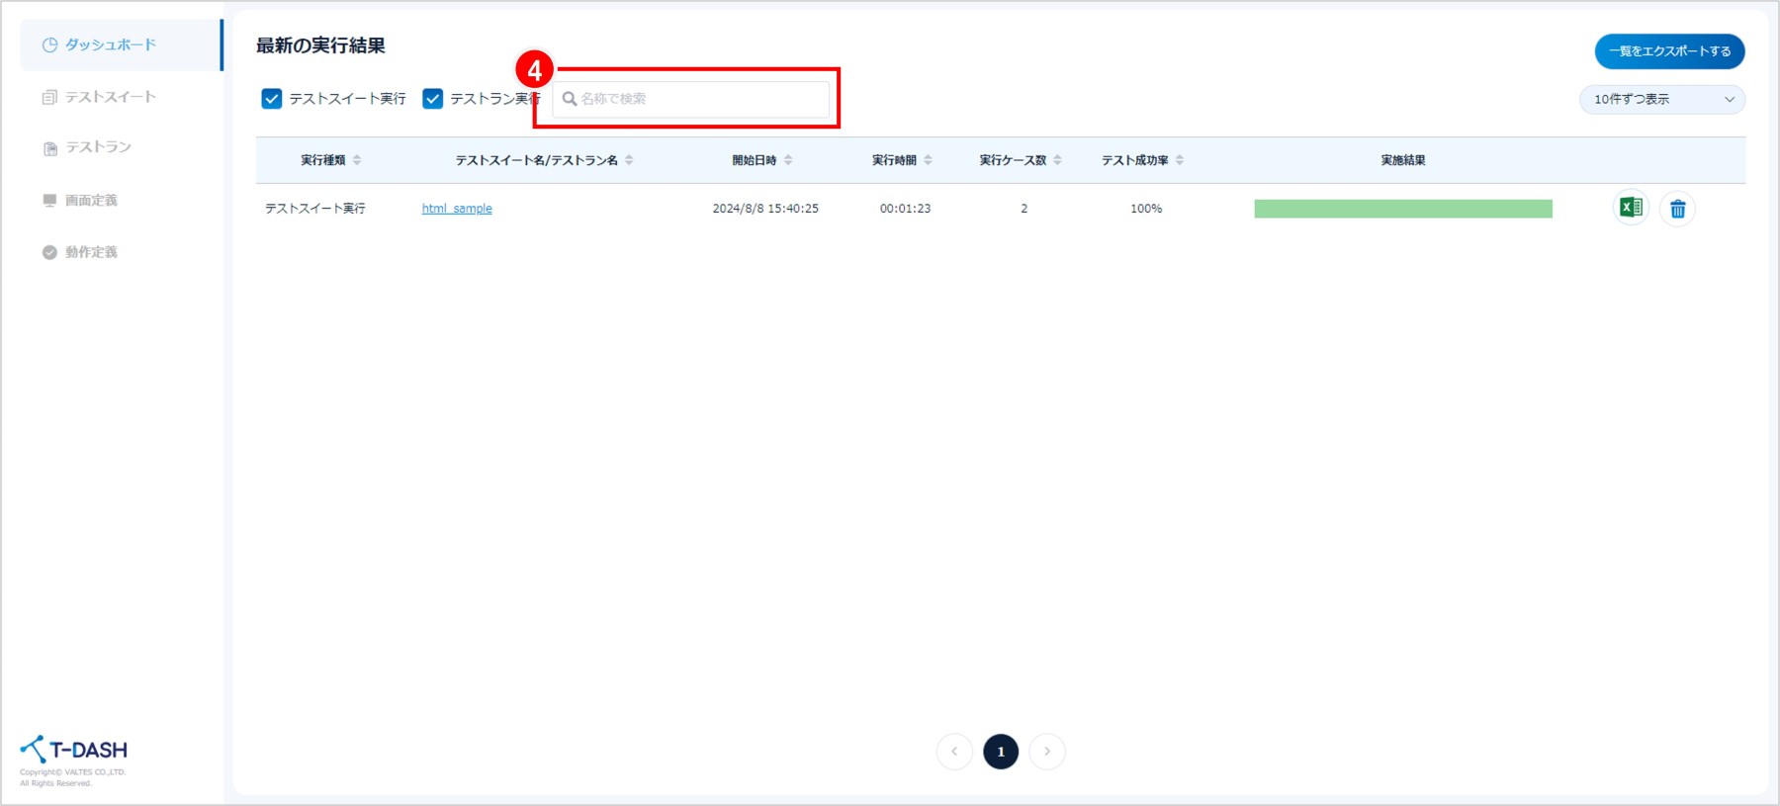Uncheck the テストスイート実行 checkbox

tap(272, 99)
